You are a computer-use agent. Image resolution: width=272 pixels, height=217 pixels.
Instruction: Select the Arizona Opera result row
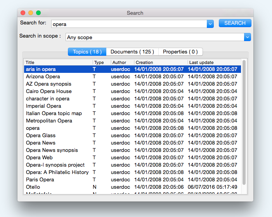pyautogui.click(x=43, y=77)
